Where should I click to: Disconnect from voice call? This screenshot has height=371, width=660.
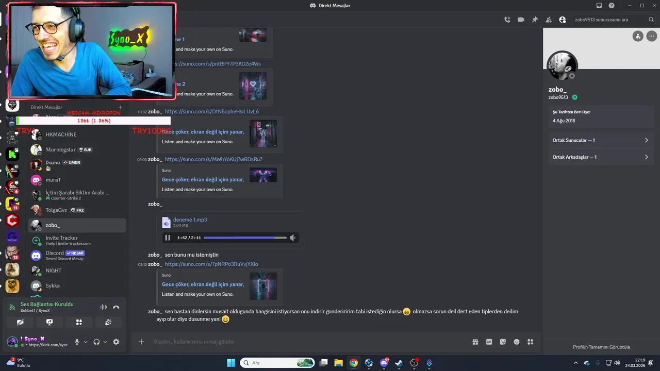116,307
